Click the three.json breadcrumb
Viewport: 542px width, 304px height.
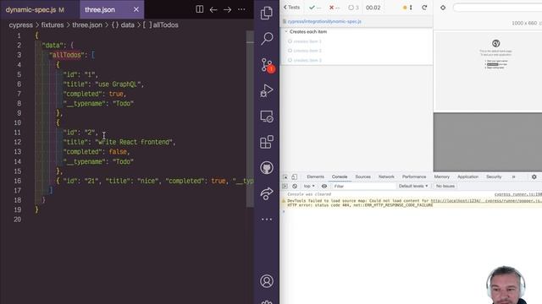[87, 24]
